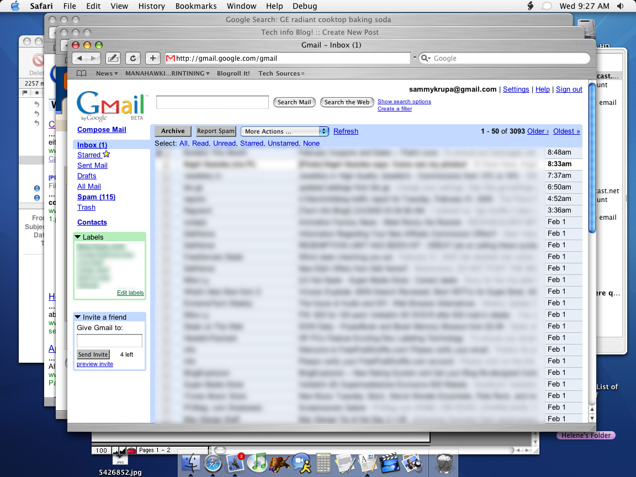Collapse the Invite a friend section

(78, 317)
